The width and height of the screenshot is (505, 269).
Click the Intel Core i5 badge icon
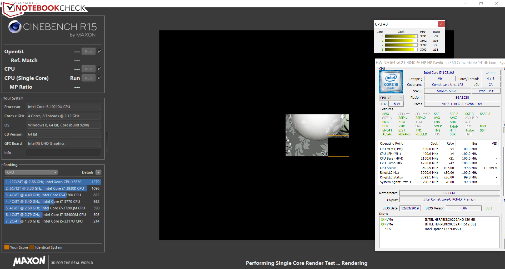(391, 82)
